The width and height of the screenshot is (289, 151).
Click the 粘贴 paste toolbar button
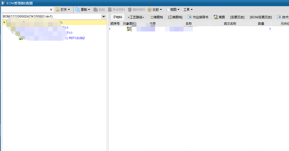pos(99,10)
